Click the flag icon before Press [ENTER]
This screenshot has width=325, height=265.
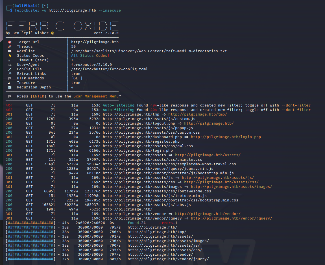click(10, 96)
